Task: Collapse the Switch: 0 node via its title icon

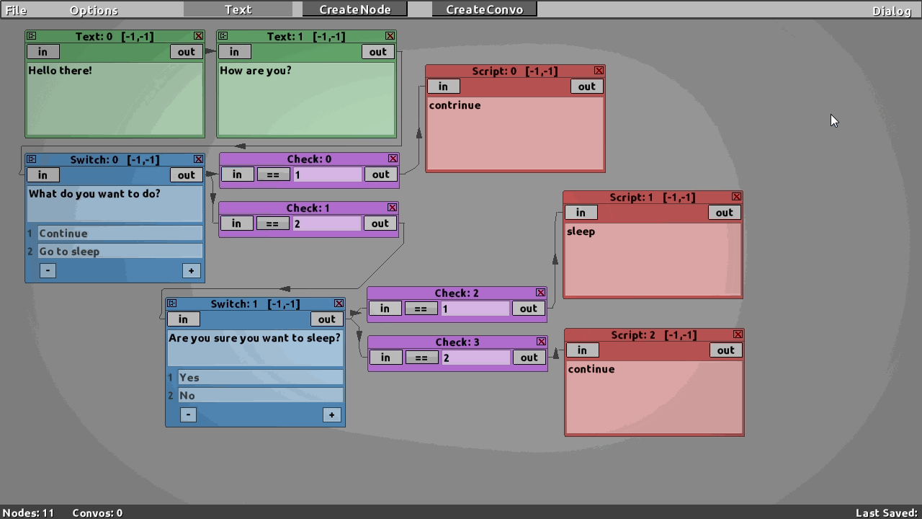Action: pyautogui.click(x=30, y=159)
